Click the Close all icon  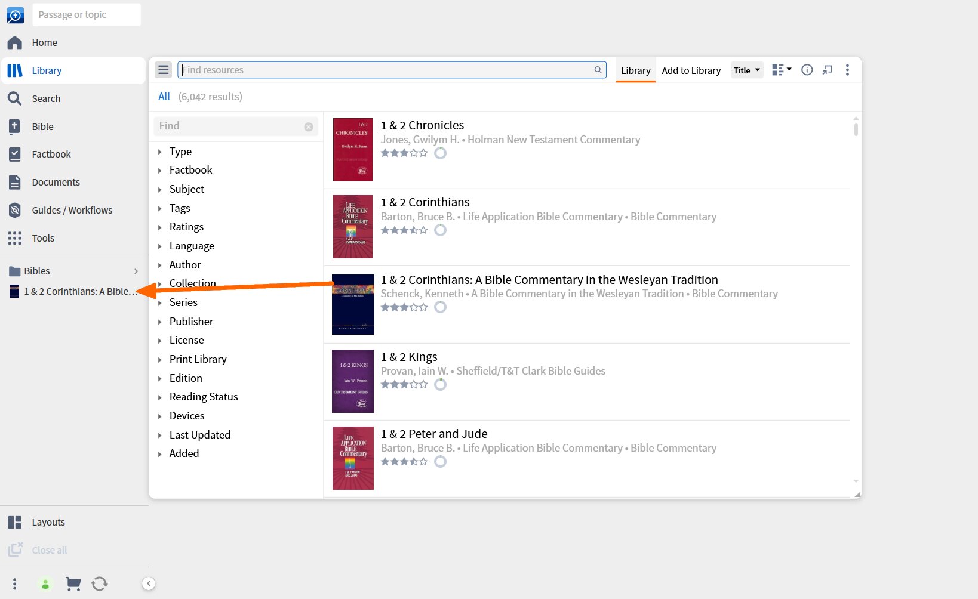pos(16,549)
